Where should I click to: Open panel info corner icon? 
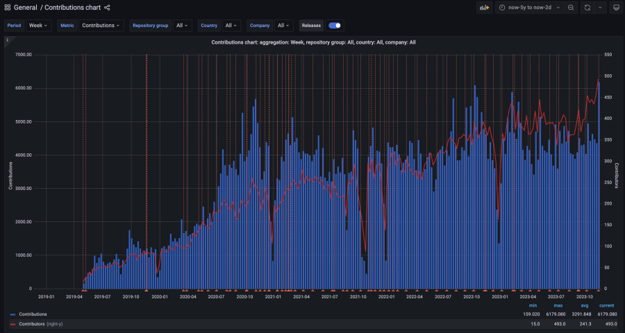click(7, 40)
